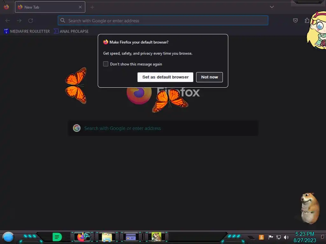The height and width of the screenshot is (244, 326).
Task: Click the show desktop button at taskbar end
Action: (x=322, y=237)
